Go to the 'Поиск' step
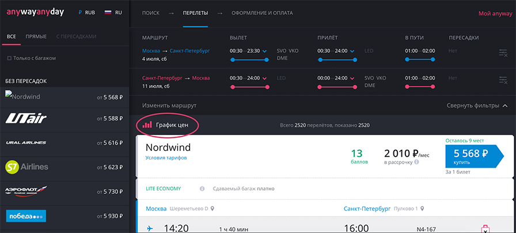Viewport: 516px width, 233px height. pyautogui.click(x=151, y=13)
